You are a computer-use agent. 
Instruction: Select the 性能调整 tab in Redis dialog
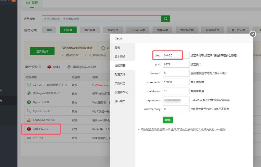(122, 65)
